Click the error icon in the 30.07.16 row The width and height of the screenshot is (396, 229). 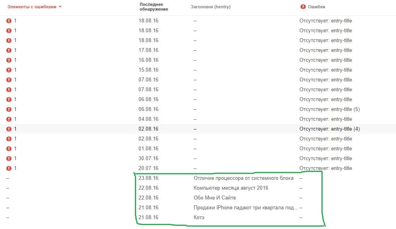(9, 158)
